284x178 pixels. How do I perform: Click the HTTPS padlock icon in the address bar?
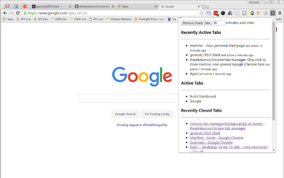(25, 13)
